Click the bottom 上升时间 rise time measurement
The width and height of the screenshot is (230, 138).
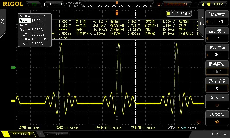pyautogui.click(x=108, y=128)
